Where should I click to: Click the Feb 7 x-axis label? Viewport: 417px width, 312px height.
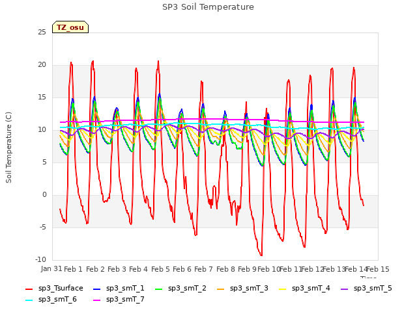coord(203,269)
